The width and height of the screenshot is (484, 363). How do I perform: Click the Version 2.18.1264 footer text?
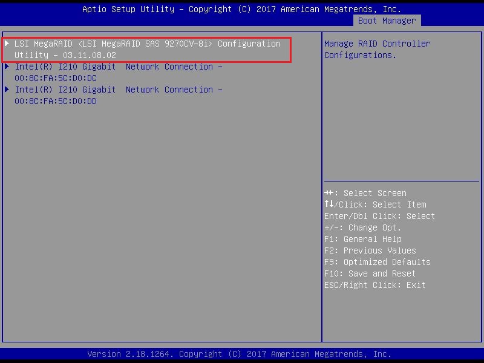click(242, 353)
